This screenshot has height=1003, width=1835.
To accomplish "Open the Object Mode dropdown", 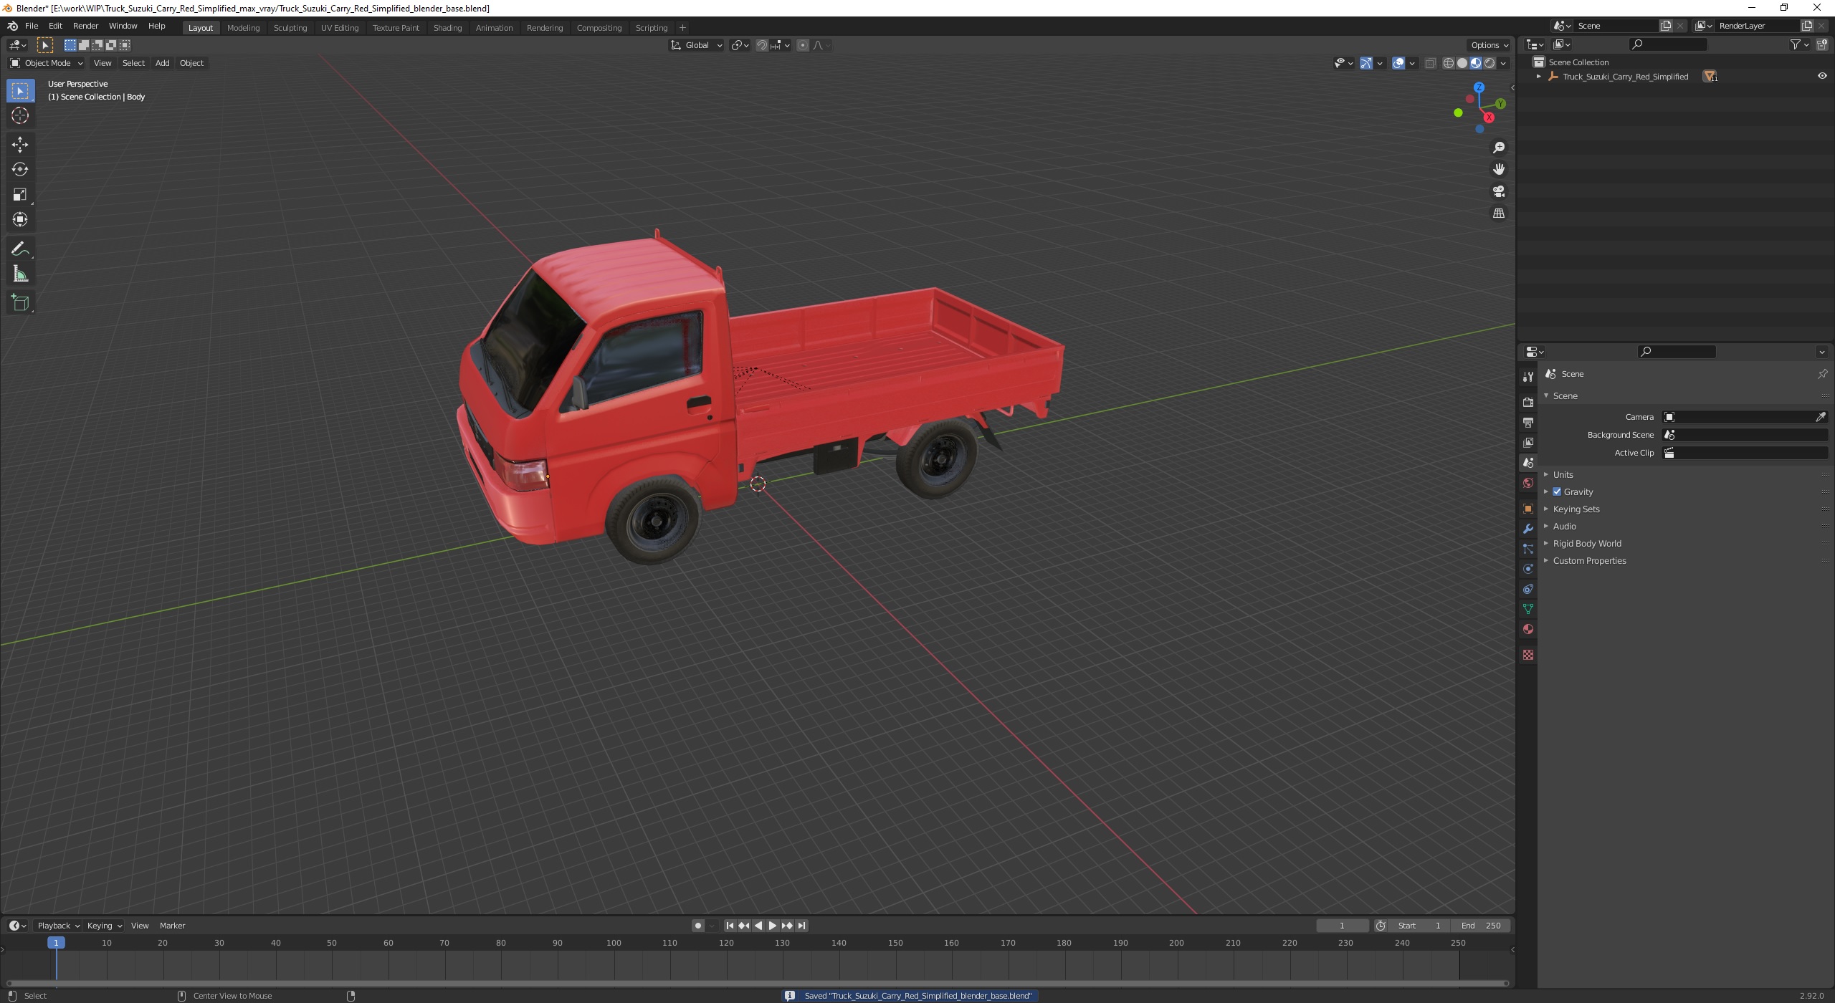I will click(47, 63).
